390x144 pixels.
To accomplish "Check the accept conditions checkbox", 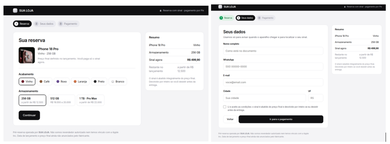I will [x=225, y=107].
